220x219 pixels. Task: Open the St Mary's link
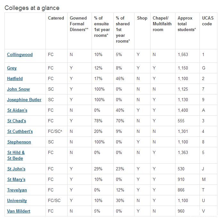tap(16, 179)
